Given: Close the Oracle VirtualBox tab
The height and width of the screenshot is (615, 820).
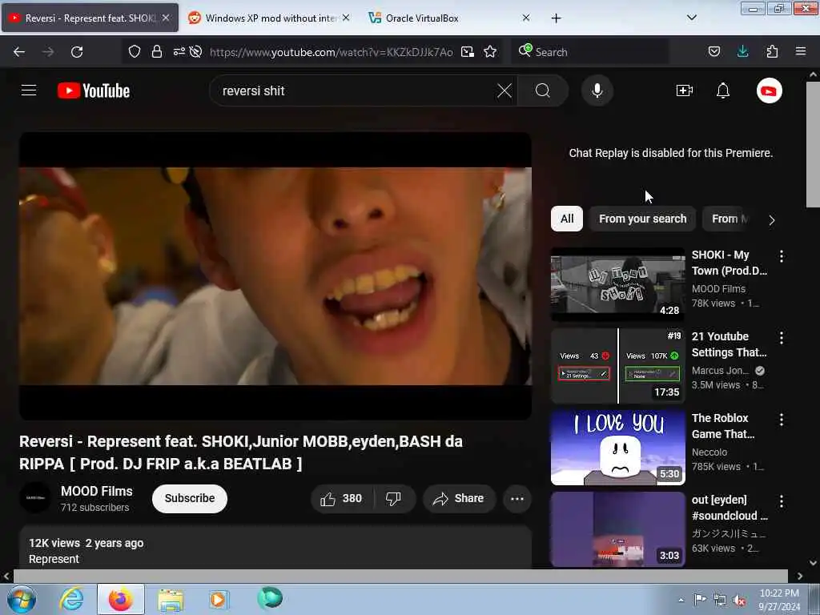Looking at the screenshot, I should click(526, 18).
